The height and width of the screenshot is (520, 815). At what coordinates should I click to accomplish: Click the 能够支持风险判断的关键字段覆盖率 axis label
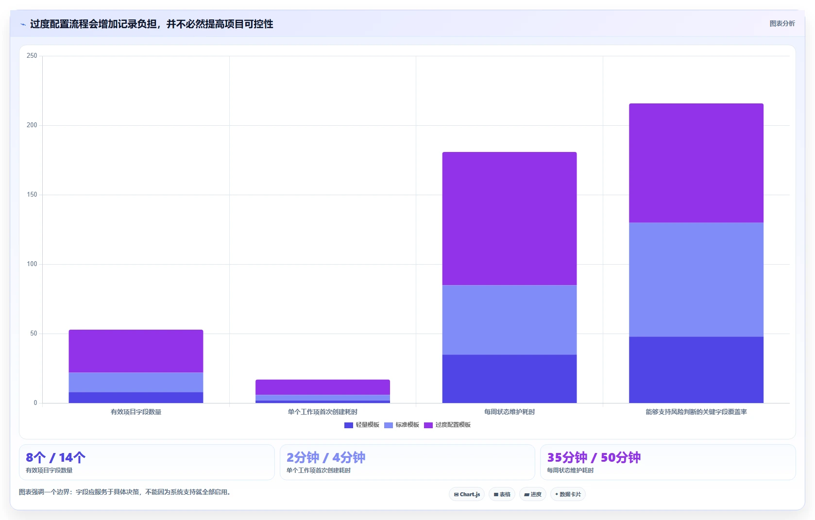pyautogui.click(x=696, y=412)
